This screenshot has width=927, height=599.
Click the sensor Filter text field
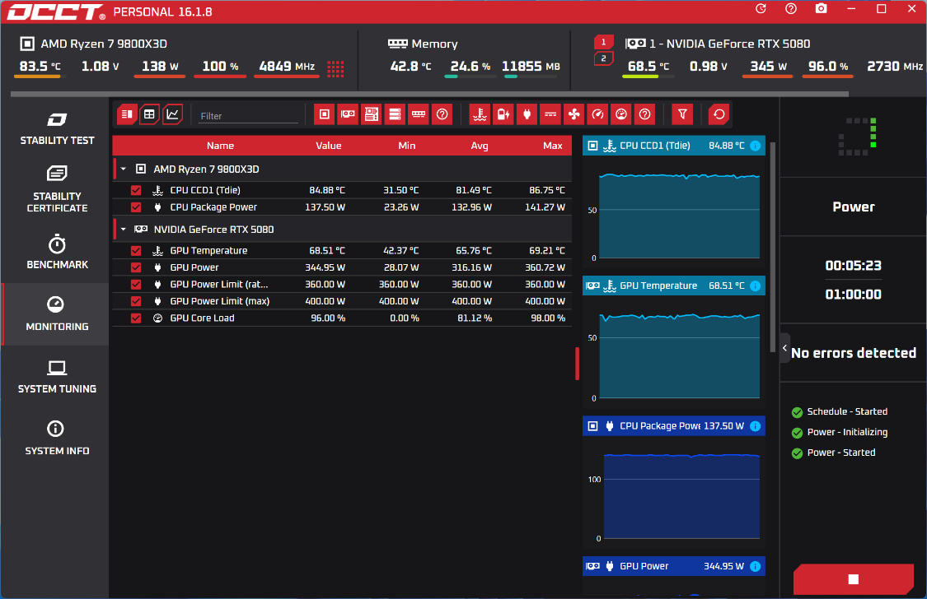coord(248,116)
